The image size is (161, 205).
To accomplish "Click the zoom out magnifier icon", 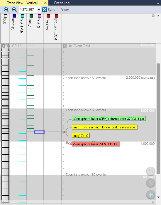I will (14, 10).
